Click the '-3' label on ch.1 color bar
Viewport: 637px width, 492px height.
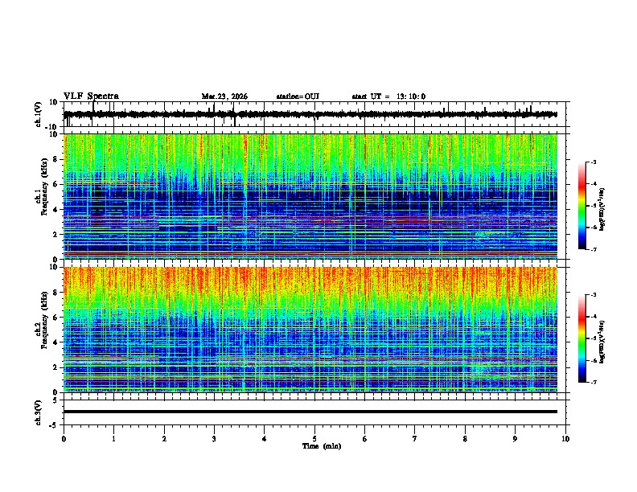(x=593, y=162)
